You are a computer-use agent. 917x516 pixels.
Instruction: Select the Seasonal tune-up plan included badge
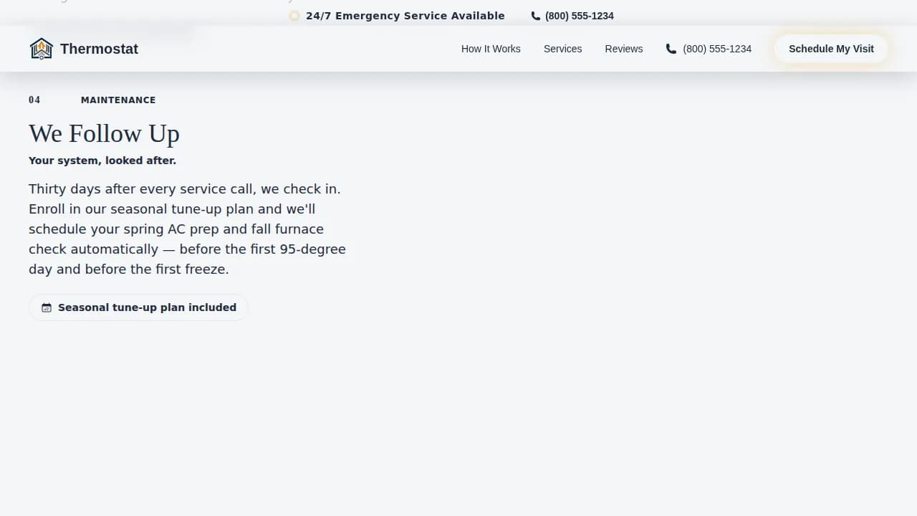coord(147,307)
